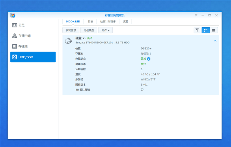This screenshot has height=147, width=231.
Task: Open the 动作 dropdown menu
Action: point(105,30)
